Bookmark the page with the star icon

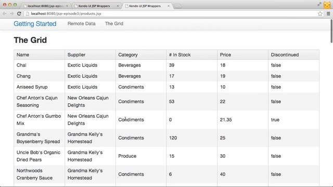coord(320,14)
